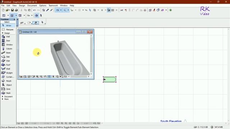This screenshot has height=129, width=230.
Task: Click the bathtub model in 3D window
Action: [x=69, y=58]
